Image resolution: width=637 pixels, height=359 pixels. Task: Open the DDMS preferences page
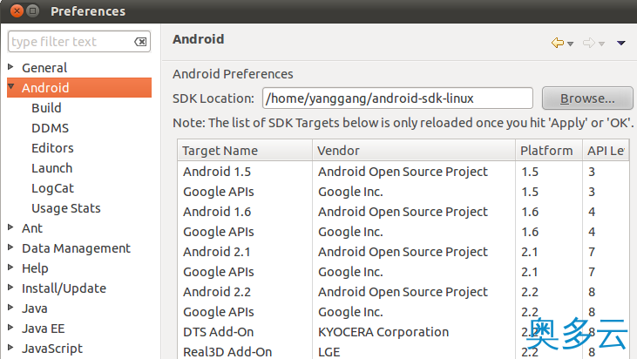pyautogui.click(x=50, y=128)
